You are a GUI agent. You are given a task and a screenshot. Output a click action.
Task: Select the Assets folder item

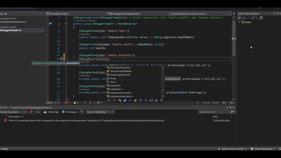[246, 22]
